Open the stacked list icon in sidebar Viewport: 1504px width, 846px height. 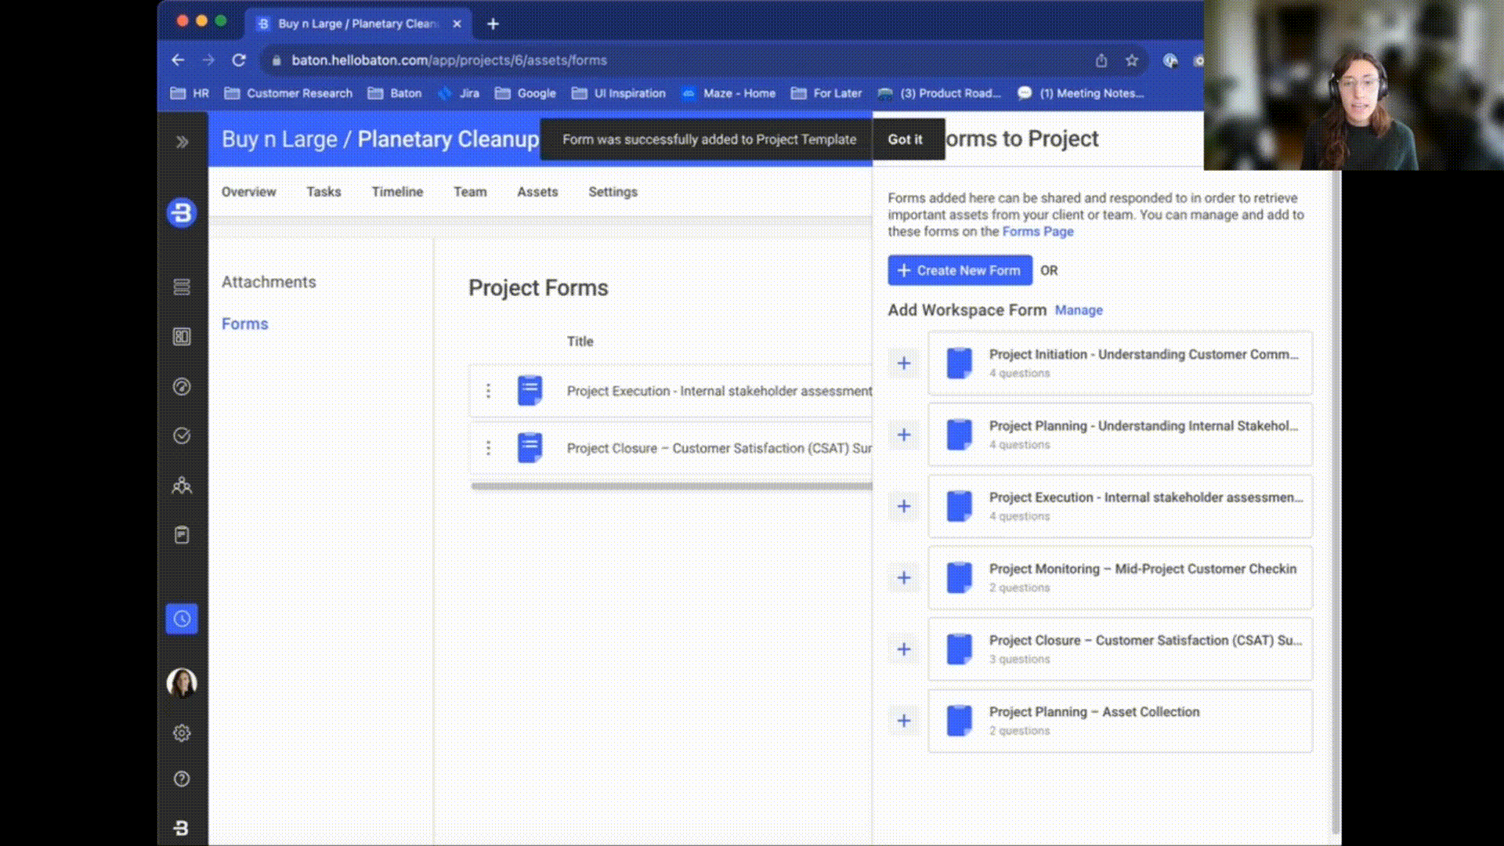pos(182,287)
